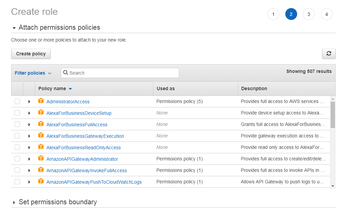Open the AlexaForBusinessReadOnlyAccess link
This screenshot has height=209, width=360.
tap(83, 148)
